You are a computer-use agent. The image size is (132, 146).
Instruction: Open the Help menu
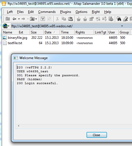[108, 12]
